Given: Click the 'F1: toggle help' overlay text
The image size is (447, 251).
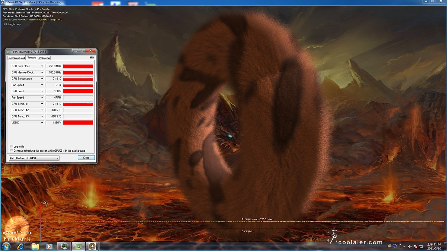Looking at the screenshot, I should (12, 24).
